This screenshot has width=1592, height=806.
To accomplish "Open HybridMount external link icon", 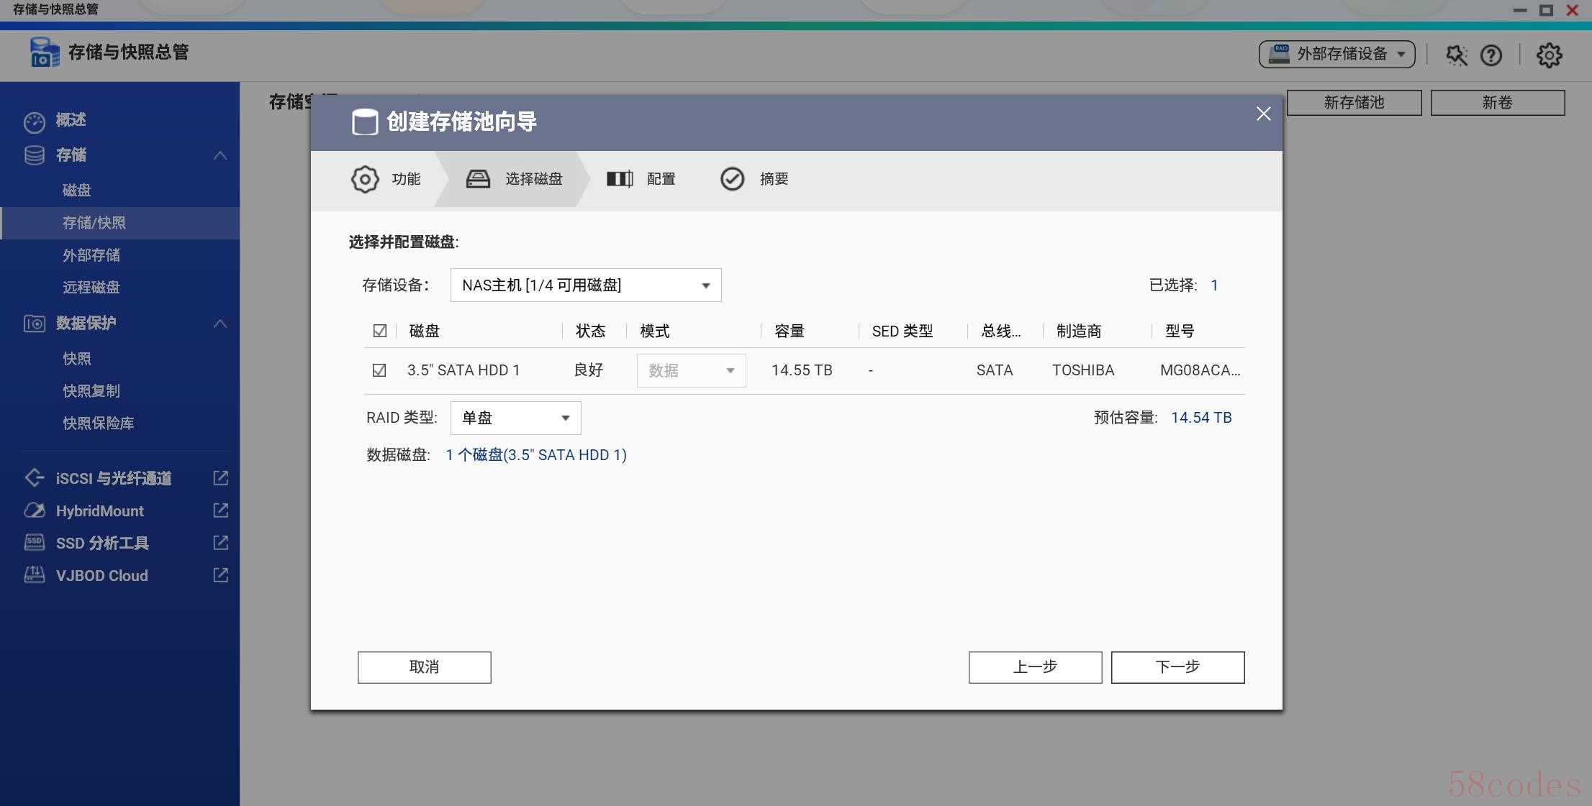I will [221, 510].
